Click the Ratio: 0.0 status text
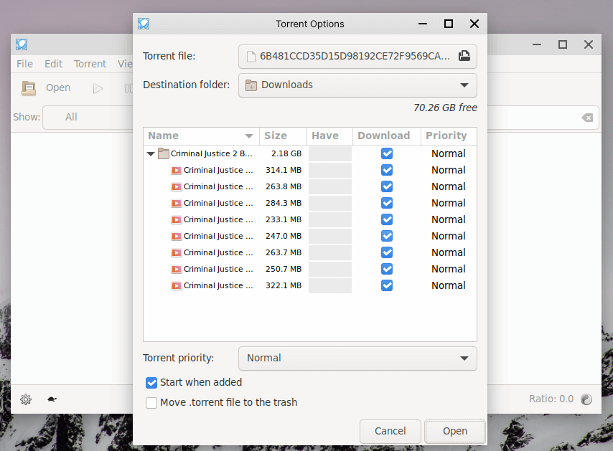Viewport: 613px width, 451px height. [x=551, y=399]
